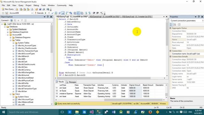Select the Results tab
The height and width of the screenshot is (115, 204).
(60, 82)
